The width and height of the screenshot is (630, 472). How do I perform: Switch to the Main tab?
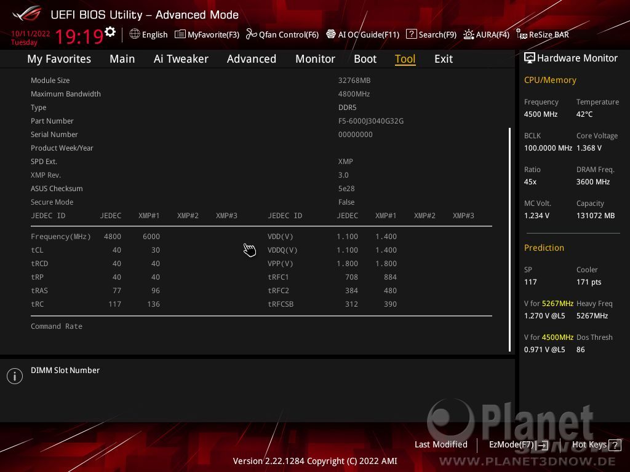pyautogui.click(x=122, y=59)
